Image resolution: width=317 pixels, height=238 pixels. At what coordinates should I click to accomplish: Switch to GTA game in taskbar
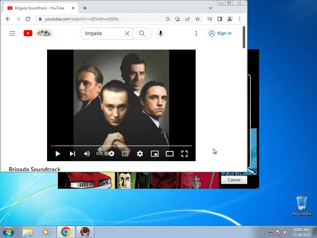coord(85,232)
